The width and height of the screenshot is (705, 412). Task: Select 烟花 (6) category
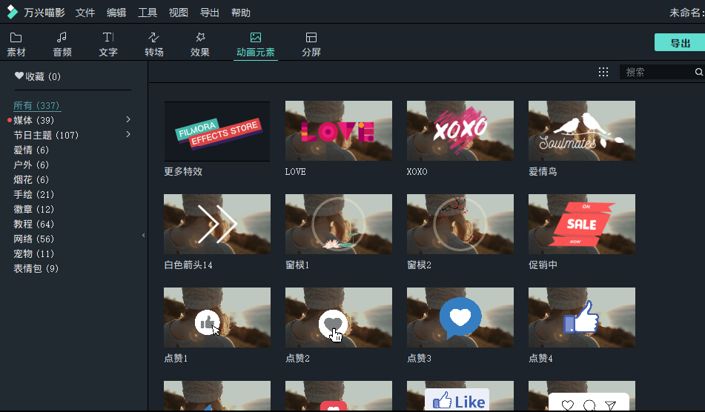31,180
